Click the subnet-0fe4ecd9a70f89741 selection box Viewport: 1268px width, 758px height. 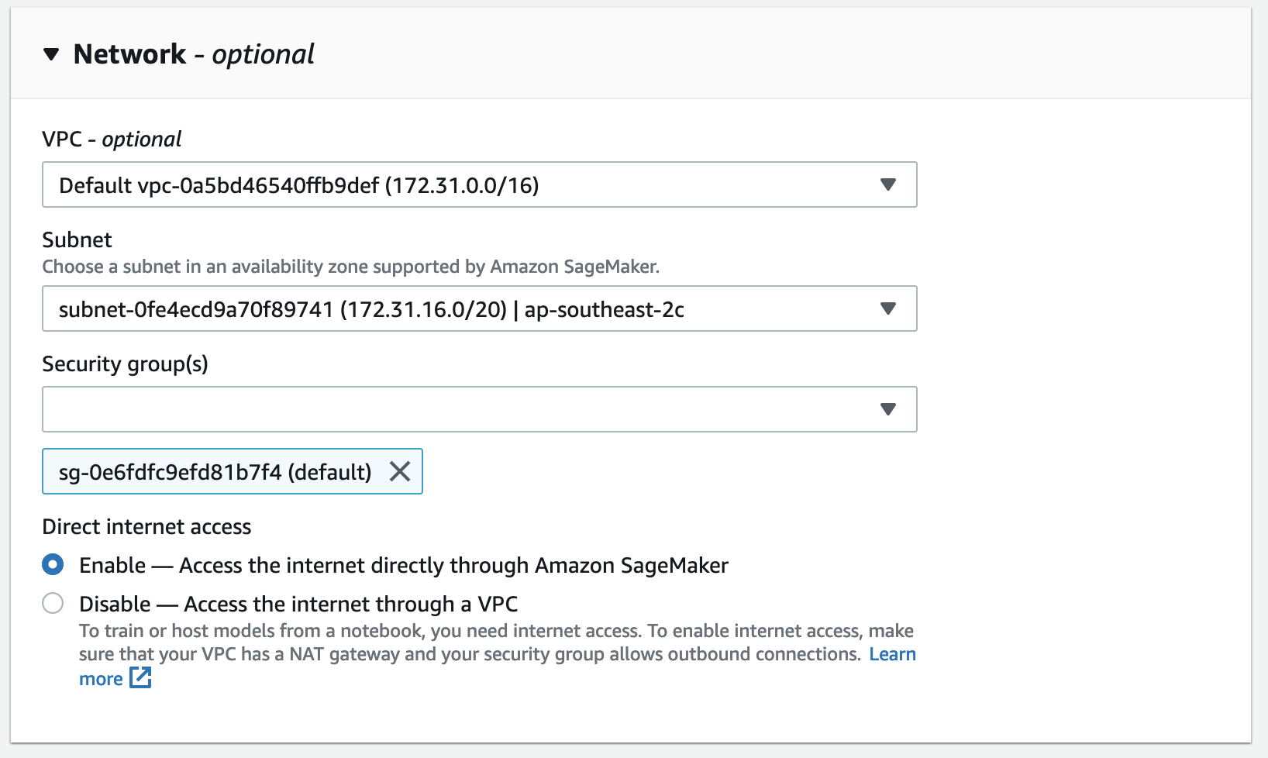coord(465,308)
